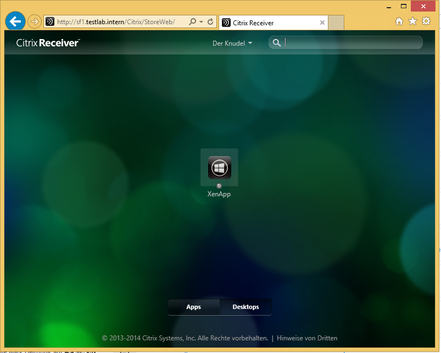This screenshot has height=353, width=441.
Task: Open browser Tools gear icon
Action: [426, 21]
